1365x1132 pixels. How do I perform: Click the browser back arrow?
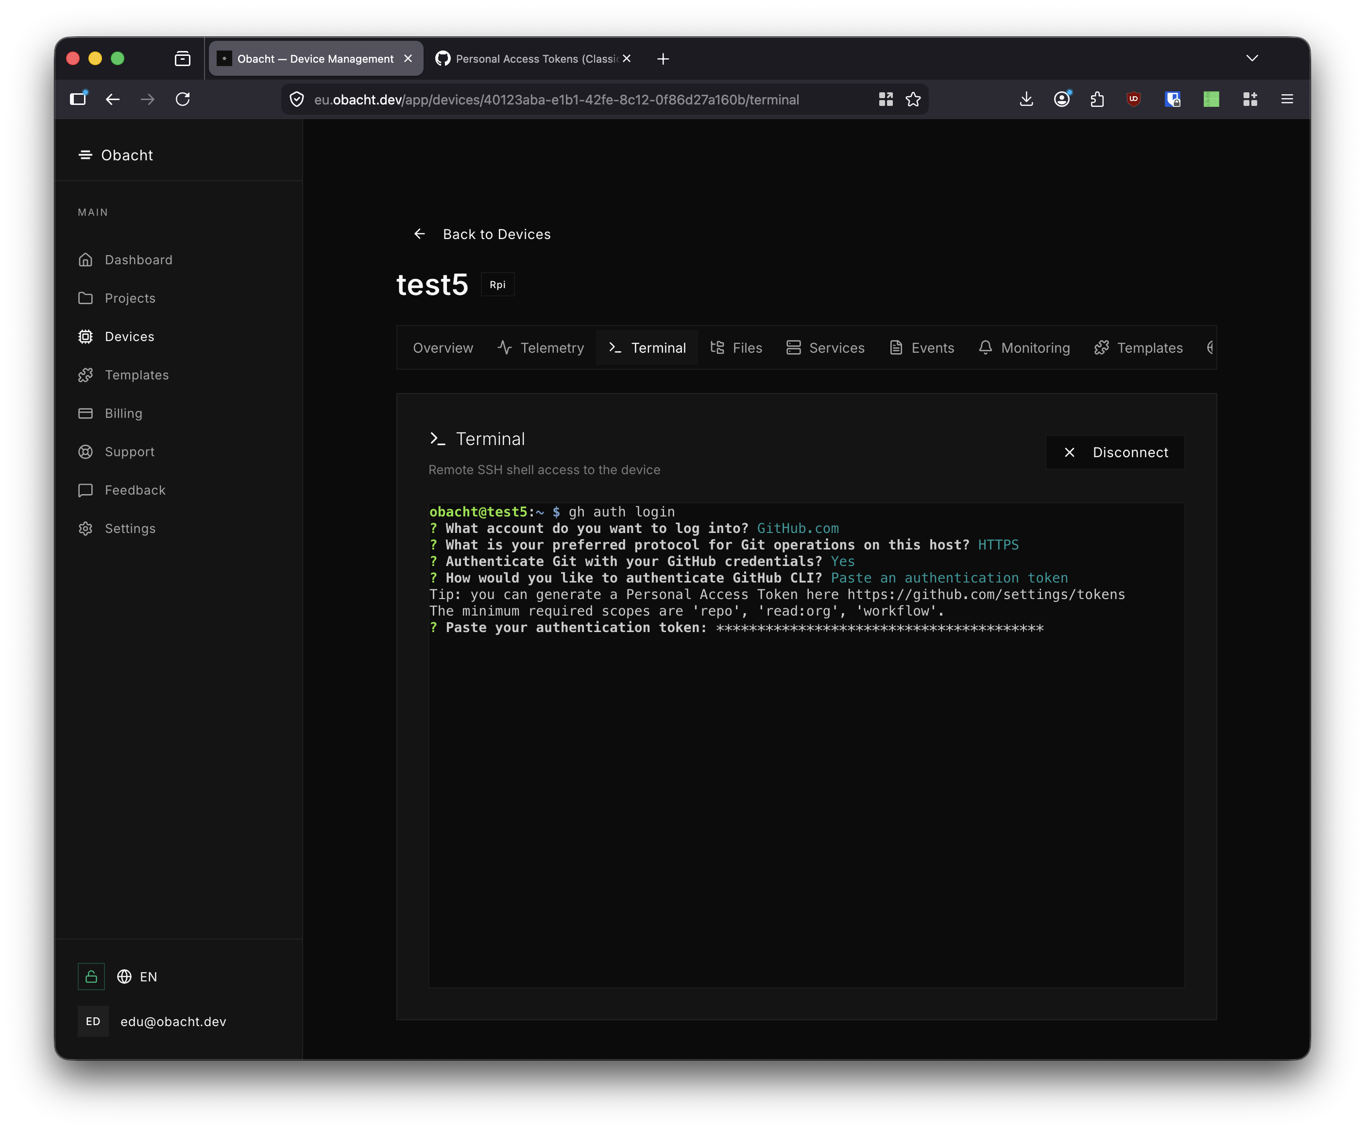click(x=113, y=99)
